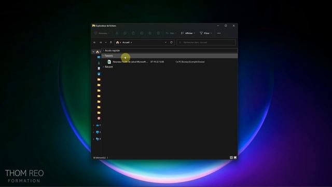
Task: Select the OneDrive cloud icon in the sidebar
Action: click(98, 125)
